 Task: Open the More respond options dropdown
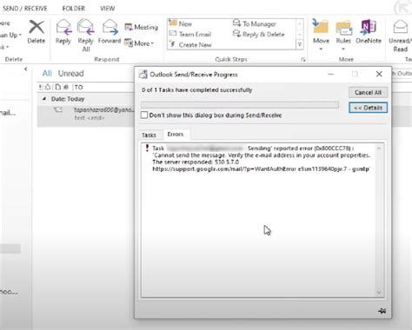pyautogui.click(x=139, y=43)
